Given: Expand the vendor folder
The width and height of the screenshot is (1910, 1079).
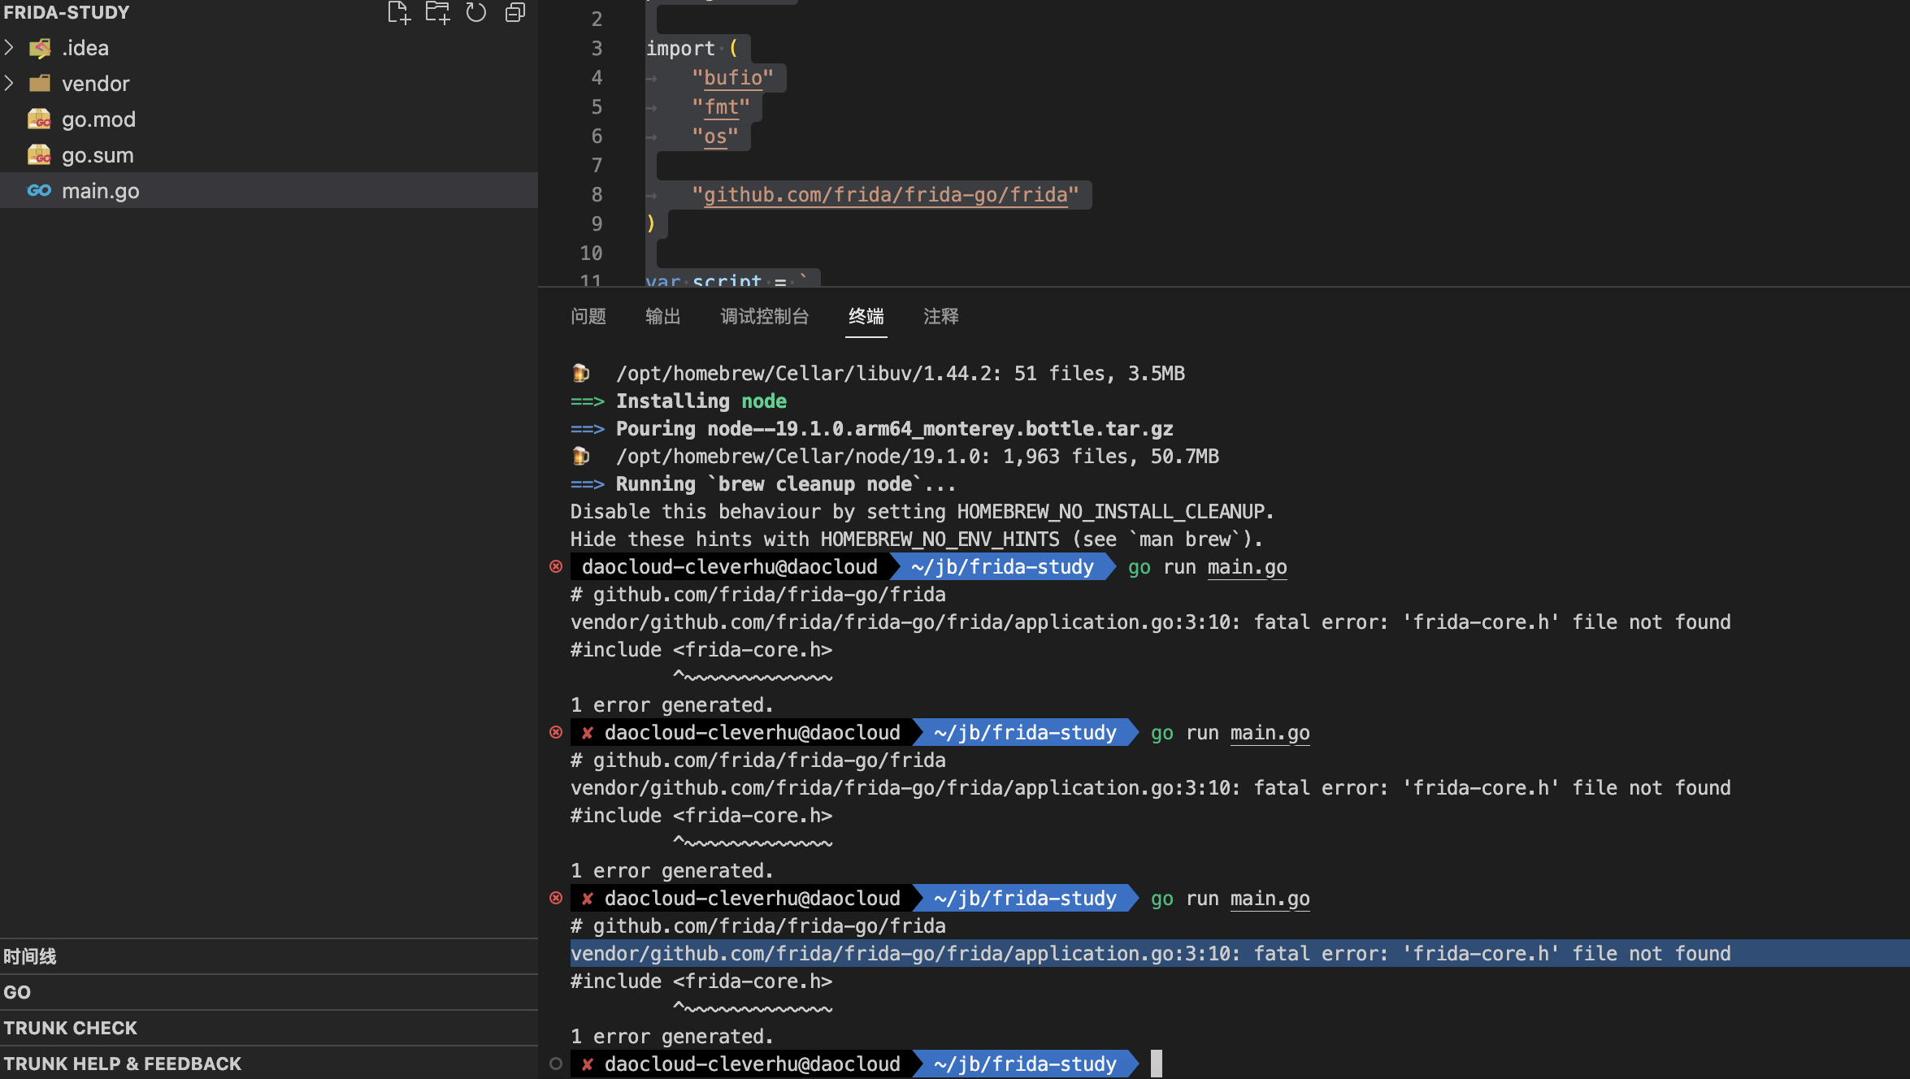Looking at the screenshot, I should pos(10,84).
